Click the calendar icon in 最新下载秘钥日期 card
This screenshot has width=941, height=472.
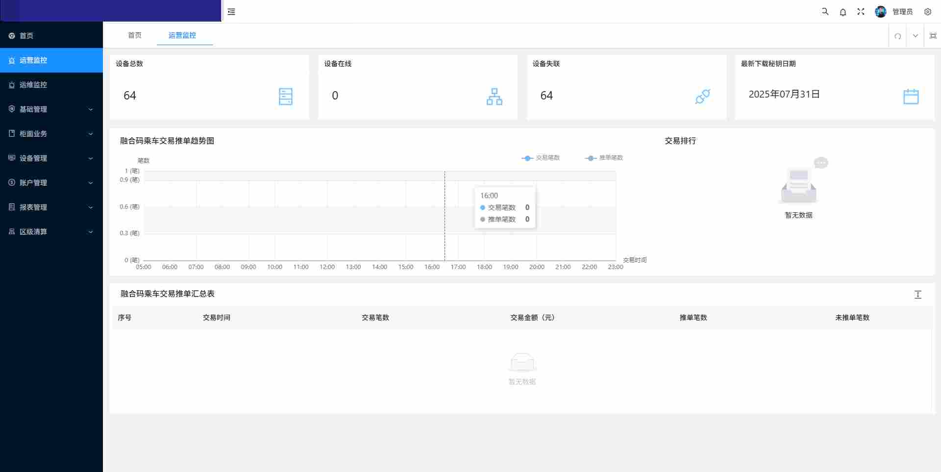(x=911, y=97)
